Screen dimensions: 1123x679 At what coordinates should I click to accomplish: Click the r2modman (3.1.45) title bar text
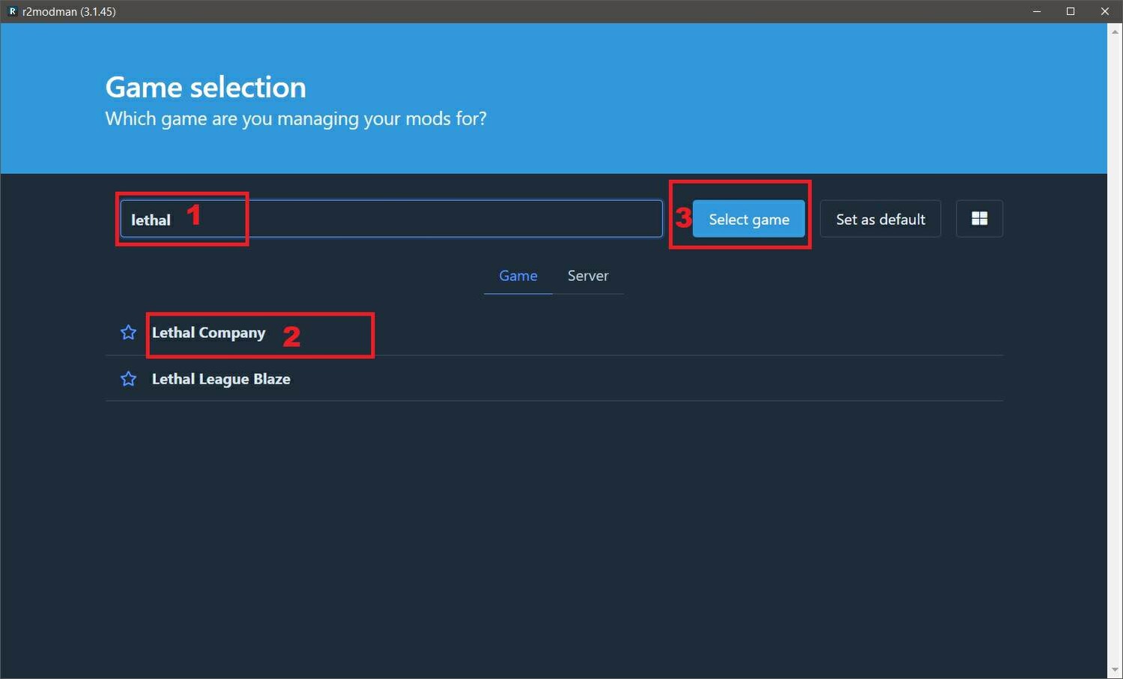coord(69,11)
